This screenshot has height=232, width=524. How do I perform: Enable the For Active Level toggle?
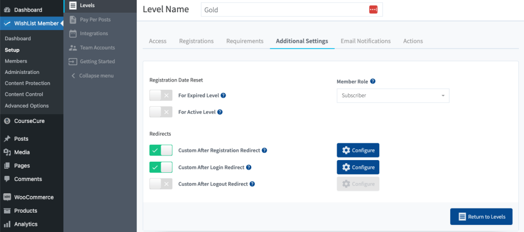[x=161, y=112]
